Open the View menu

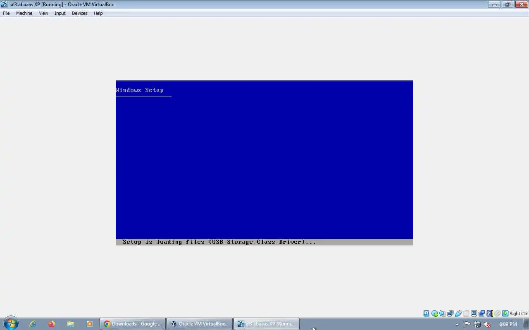pyautogui.click(x=43, y=13)
